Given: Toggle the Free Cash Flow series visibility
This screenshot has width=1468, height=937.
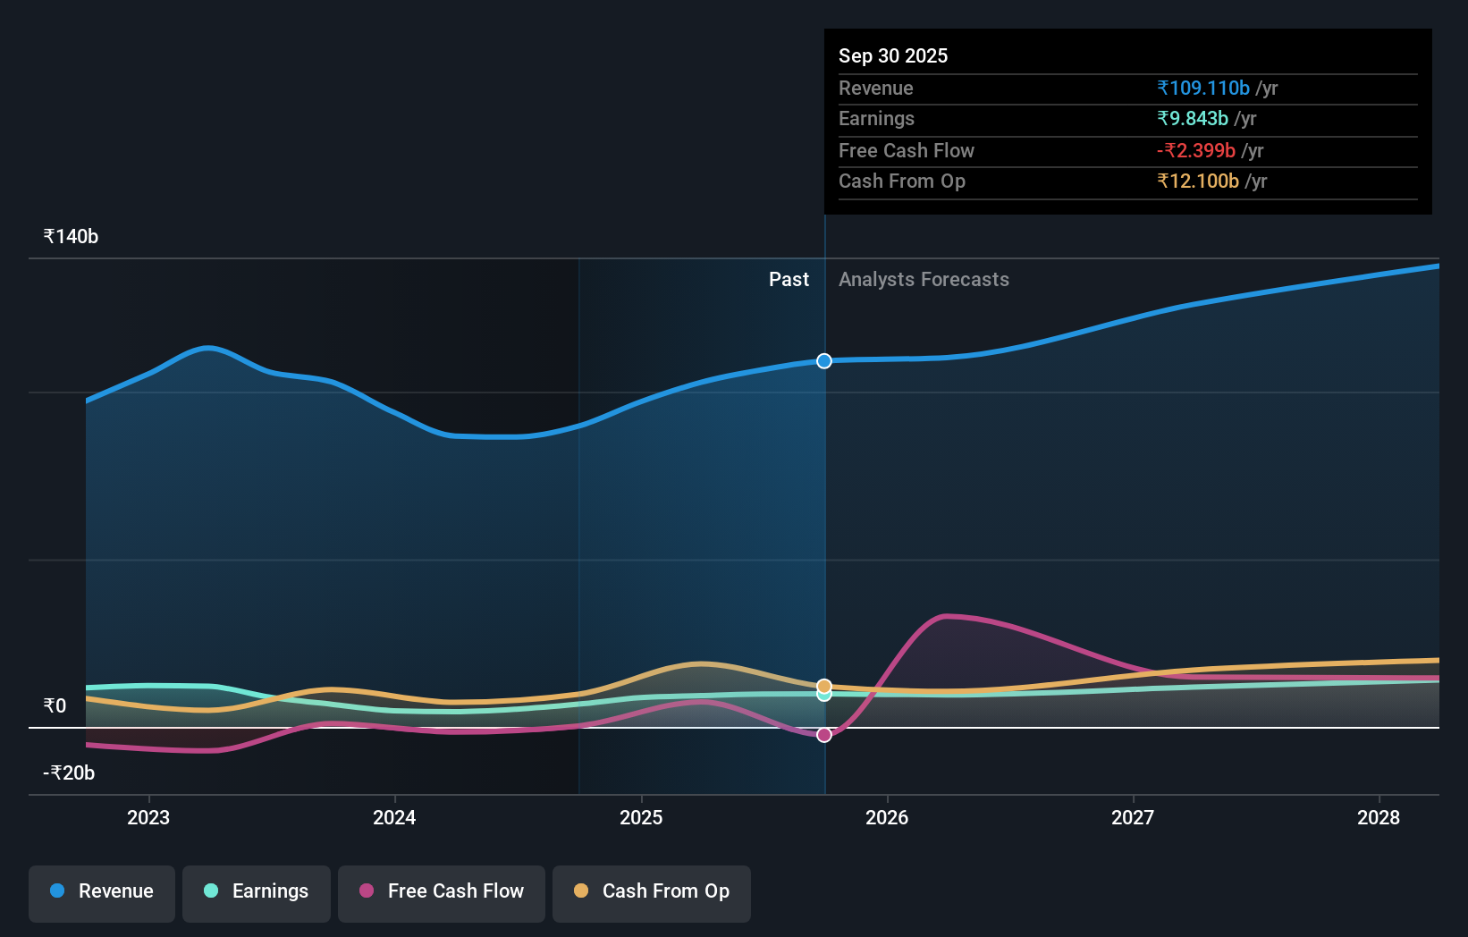Looking at the screenshot, I should [441, 893].
